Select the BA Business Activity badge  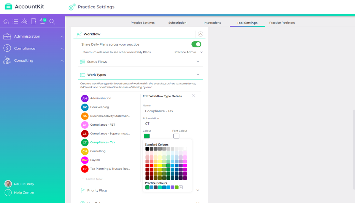85,116
